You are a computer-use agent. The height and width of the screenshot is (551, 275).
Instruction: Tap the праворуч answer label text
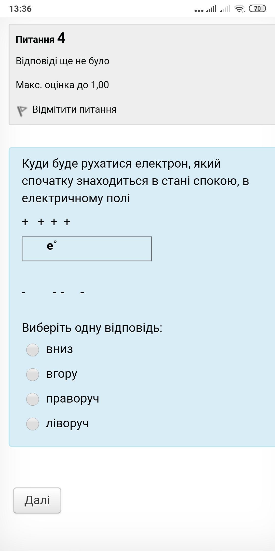pyautogui.click(x=73, y=399)
